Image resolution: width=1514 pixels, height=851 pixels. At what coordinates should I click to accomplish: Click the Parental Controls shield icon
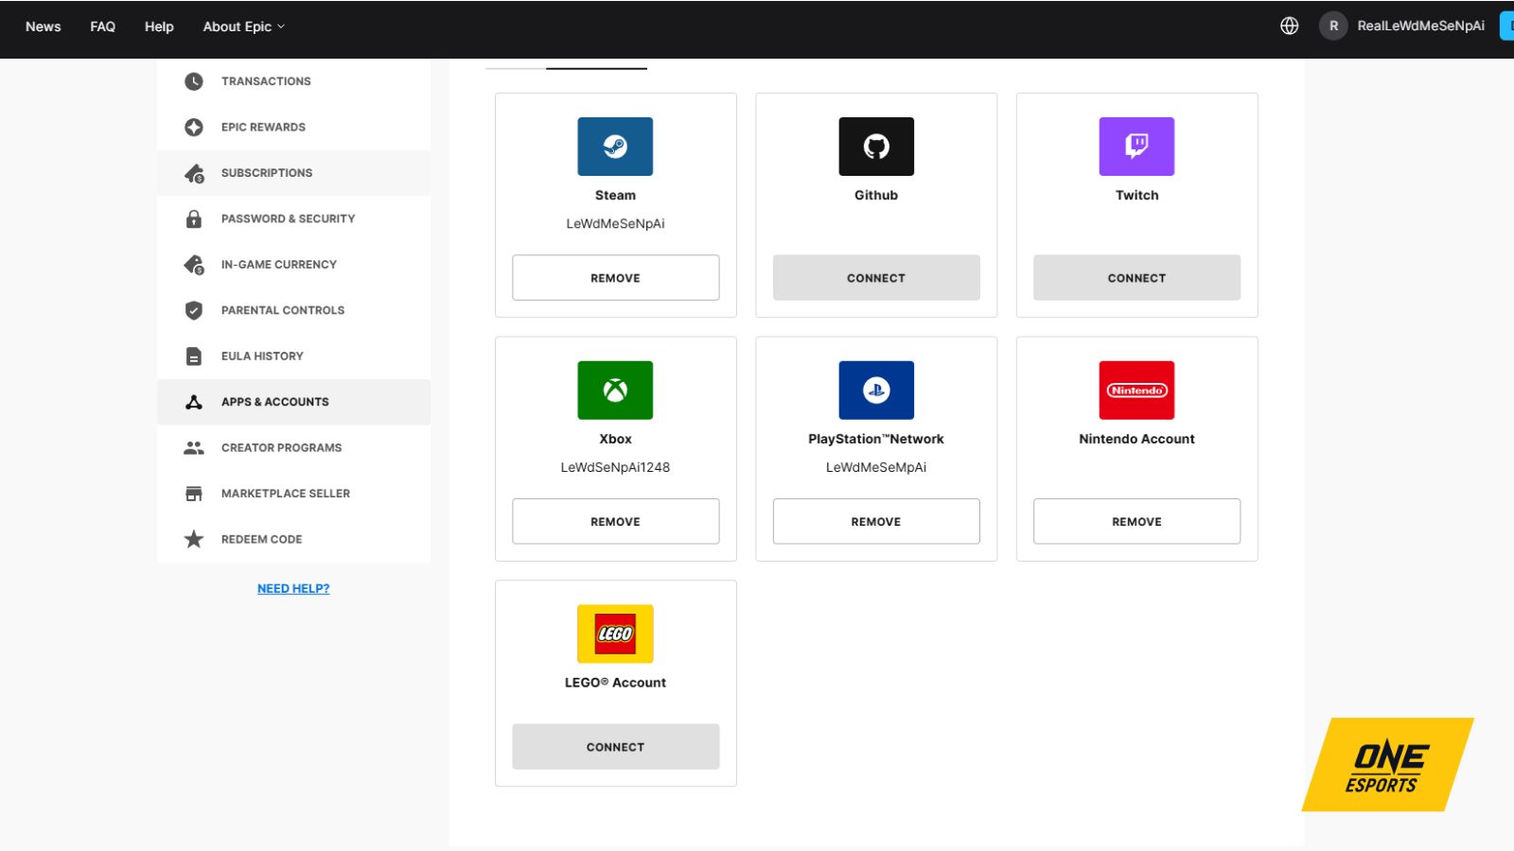coord(193,310)
